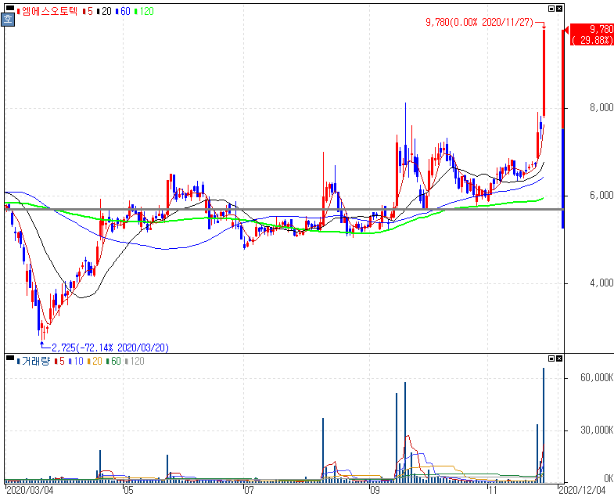Maximize the 거래량 volume panel
614x497 pixels.
(x=551, y=358)
